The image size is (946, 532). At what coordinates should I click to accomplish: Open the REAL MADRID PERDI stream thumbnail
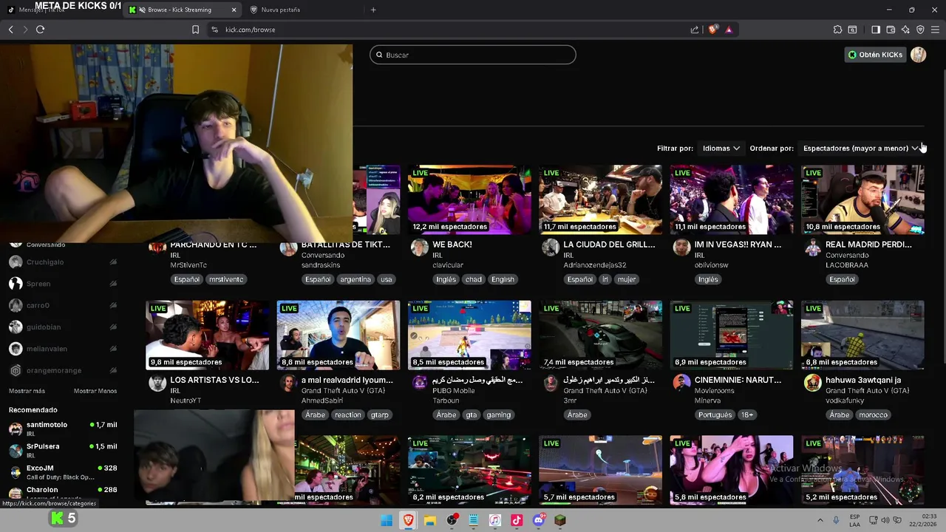click(x=862, y=199)
